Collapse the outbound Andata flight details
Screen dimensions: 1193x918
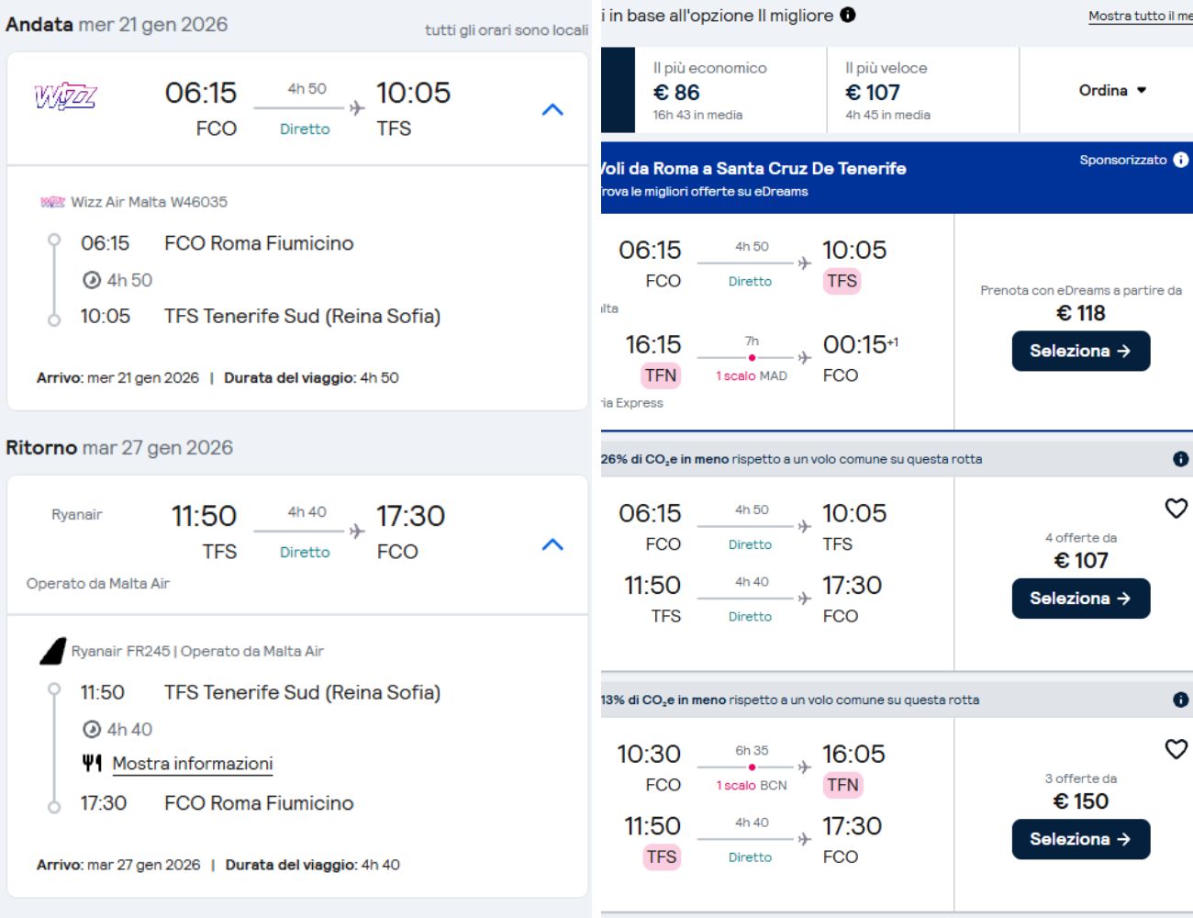(x=552, y=110)
